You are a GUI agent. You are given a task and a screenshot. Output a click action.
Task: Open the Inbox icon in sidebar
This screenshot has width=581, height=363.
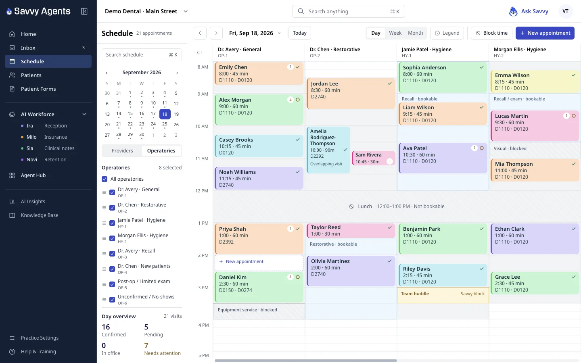[x=12, y=48]
